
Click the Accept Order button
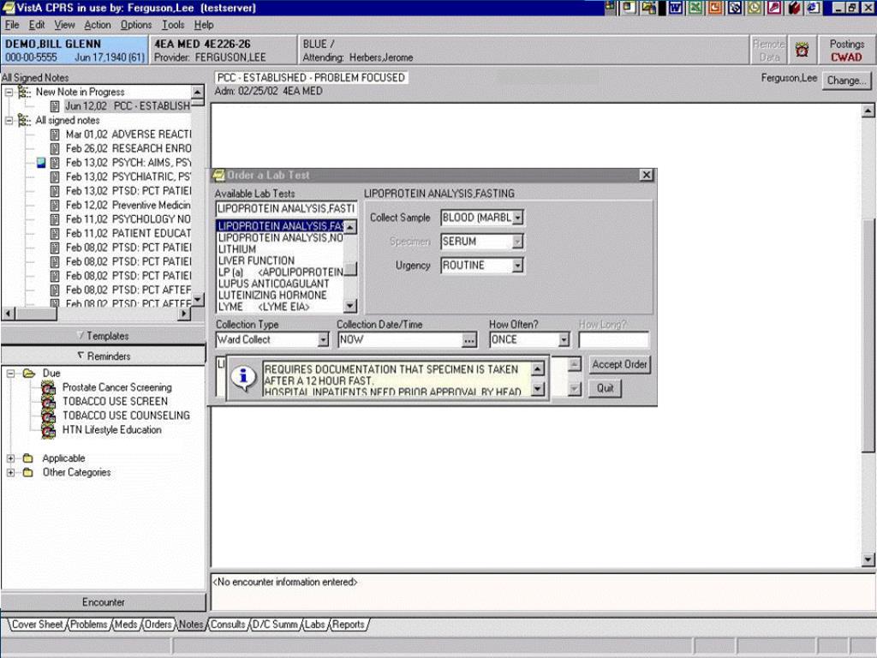click(619, 364)
